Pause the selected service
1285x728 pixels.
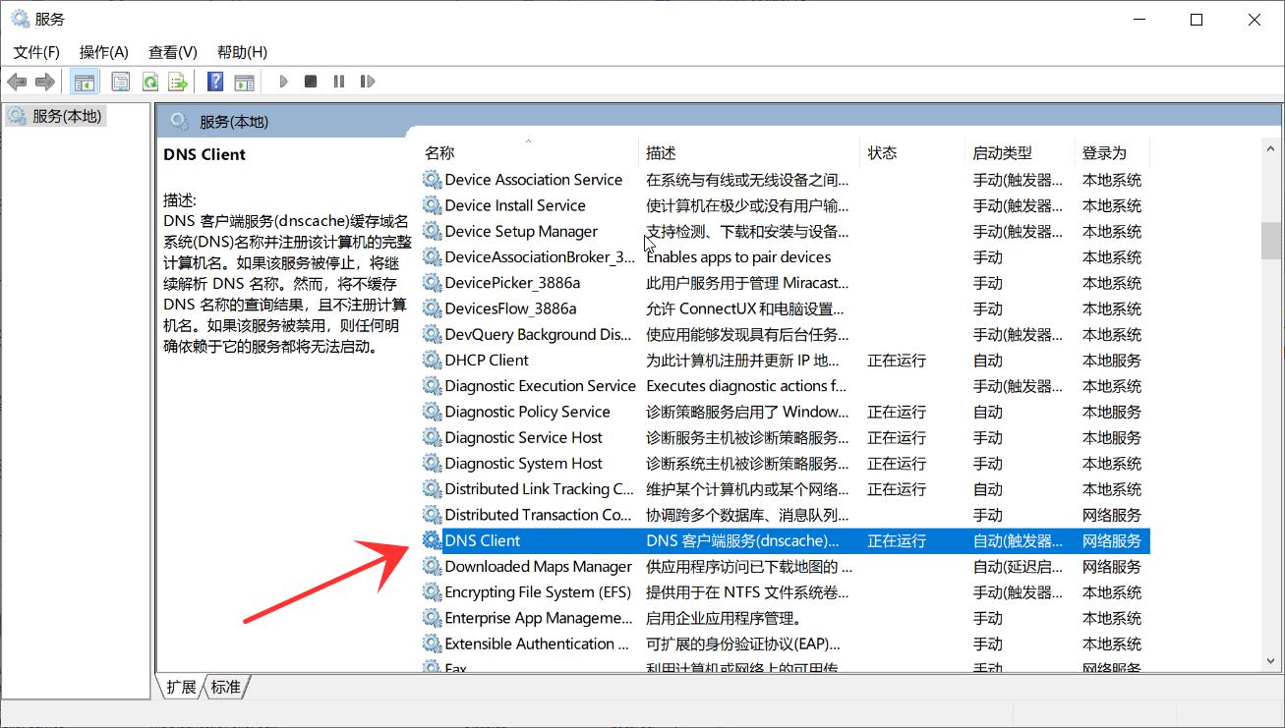[x=338, y=82]
